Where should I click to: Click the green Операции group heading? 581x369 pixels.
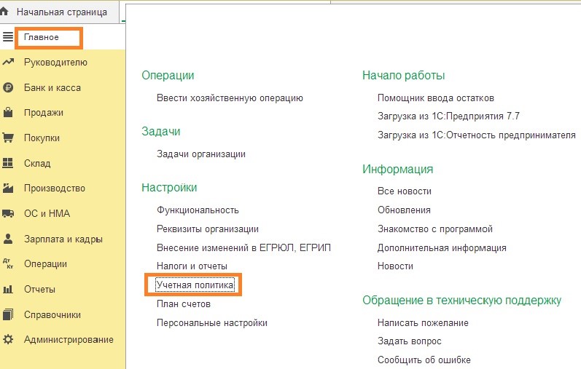(168, 76)
